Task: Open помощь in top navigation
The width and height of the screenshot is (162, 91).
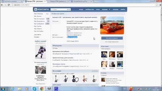Action: tap(115, 9)
